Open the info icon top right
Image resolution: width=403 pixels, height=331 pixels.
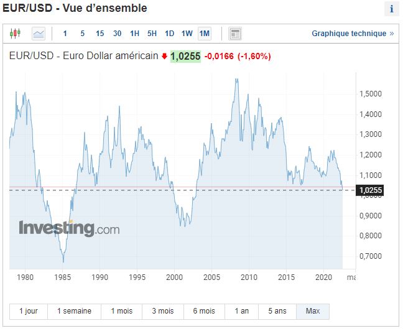391,9
